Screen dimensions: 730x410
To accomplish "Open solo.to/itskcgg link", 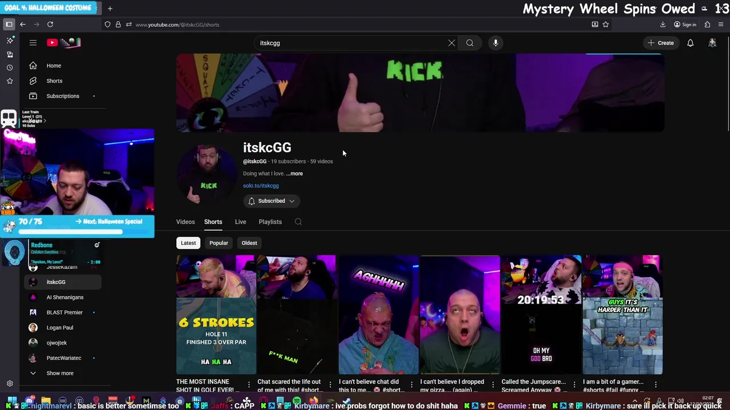I will click(261, 186).
